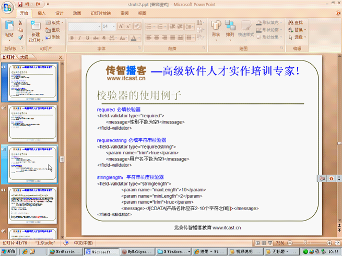Fit slide to current window

337,243
